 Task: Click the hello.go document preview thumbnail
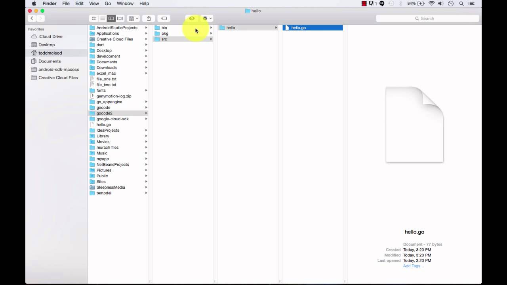point(414,124)
